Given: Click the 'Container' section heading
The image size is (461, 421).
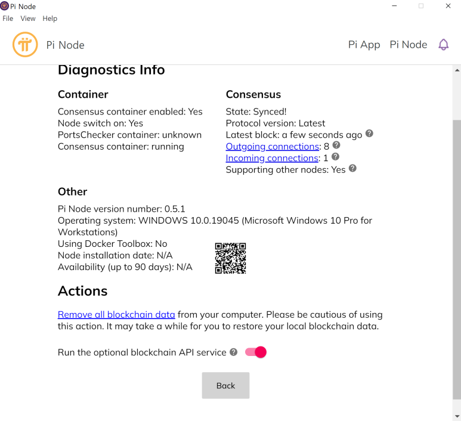Looking at the screenshot, I should tap(83, 94).
